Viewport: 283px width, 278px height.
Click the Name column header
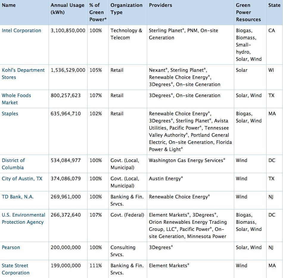pyautogui.click(x=24, y=12)
